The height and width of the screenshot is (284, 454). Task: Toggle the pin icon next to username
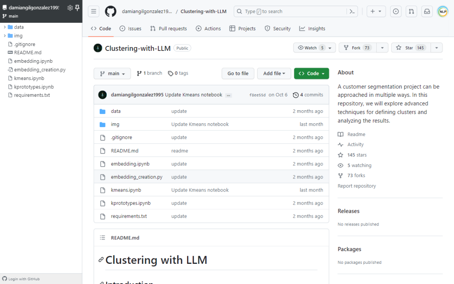(77, 7)
